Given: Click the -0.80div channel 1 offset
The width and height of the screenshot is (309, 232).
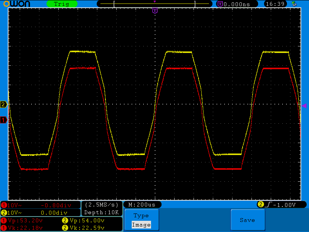Looking at the screenshot, I should (x=56, y=206).
